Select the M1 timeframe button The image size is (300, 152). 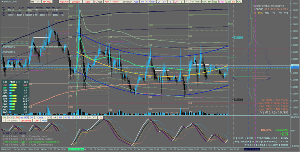[33, 2]
